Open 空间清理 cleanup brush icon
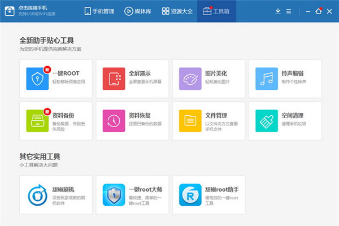339x226 pixels. [x=267, y=120]
